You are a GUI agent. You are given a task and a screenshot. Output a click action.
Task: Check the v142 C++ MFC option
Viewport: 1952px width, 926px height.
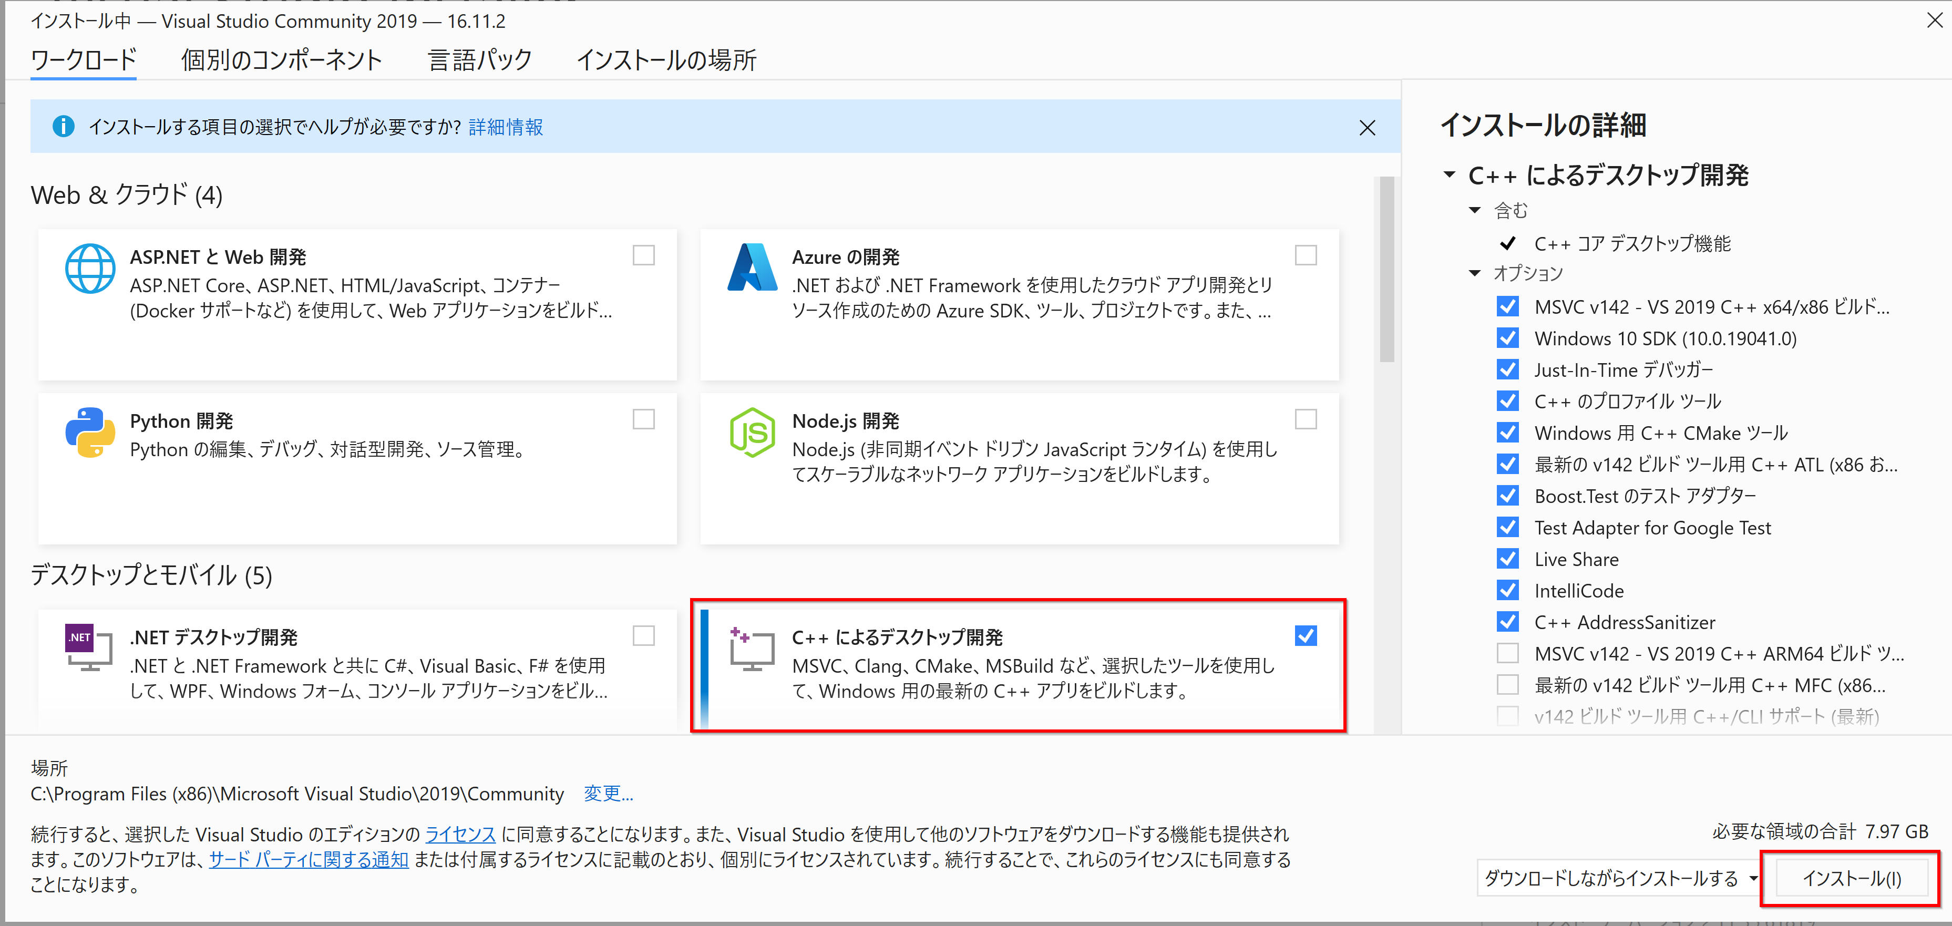point(1508,685)
